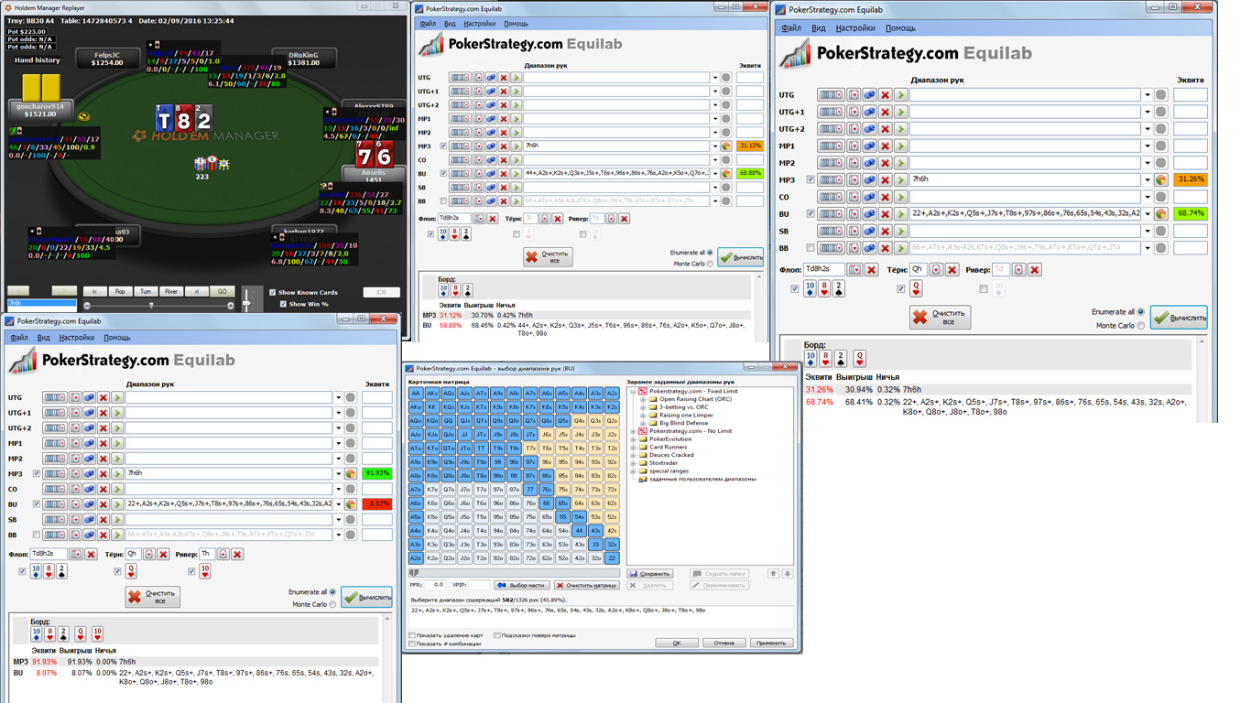Image resolution: width=1251 pixels, height=703 pixels.
Task: Open BU range dropdown arrow in 31.12% window
Action: coord(715,173)
